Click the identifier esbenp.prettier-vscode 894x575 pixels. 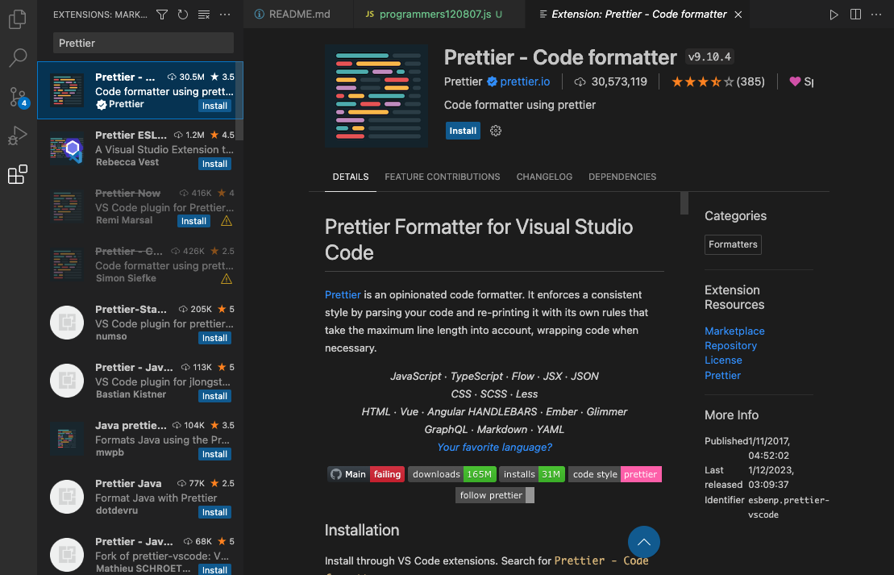pyautogui.click(x=788, y=507)
